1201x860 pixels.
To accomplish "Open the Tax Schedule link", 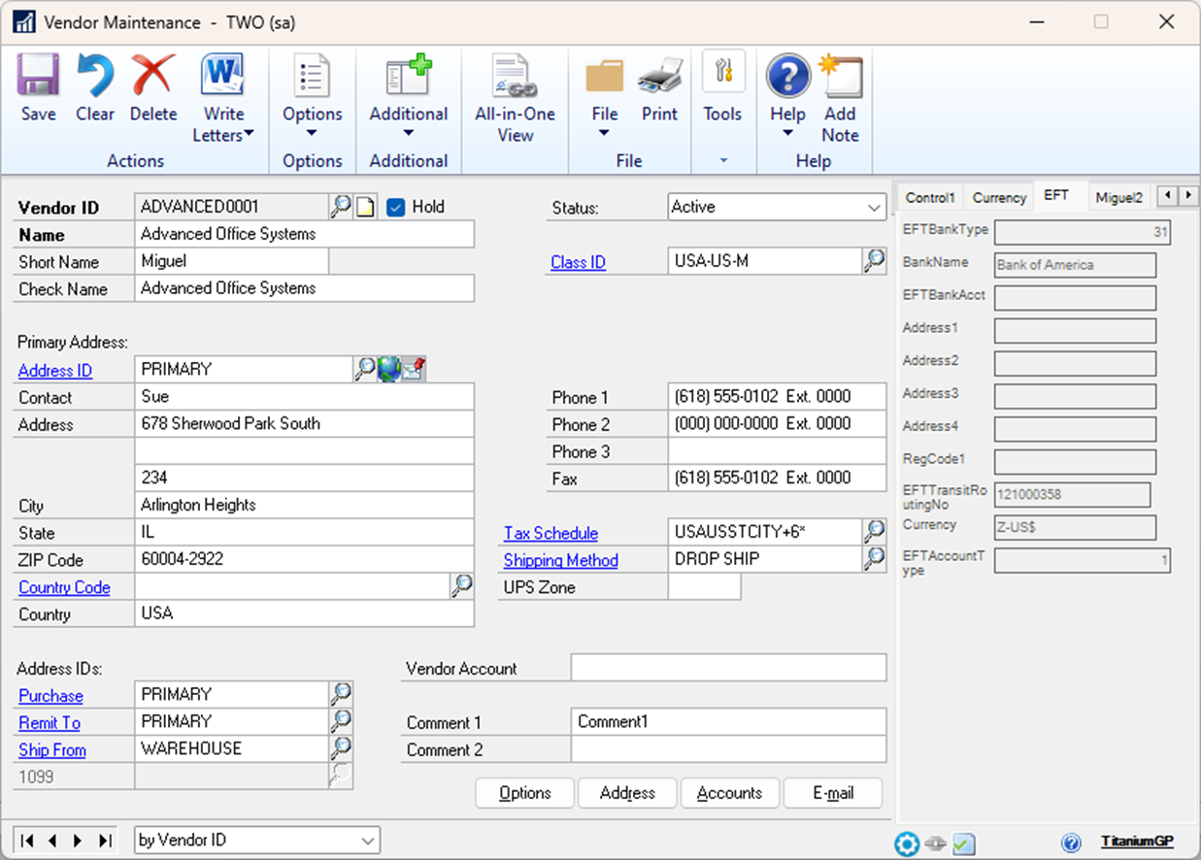I will (550, 533).
